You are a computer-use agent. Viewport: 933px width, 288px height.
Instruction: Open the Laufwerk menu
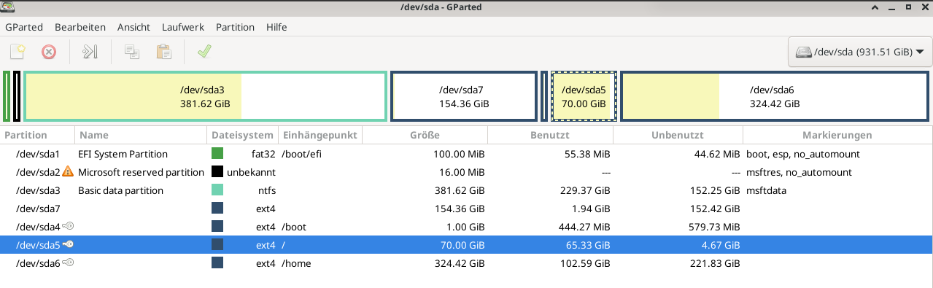coord(183,27)
